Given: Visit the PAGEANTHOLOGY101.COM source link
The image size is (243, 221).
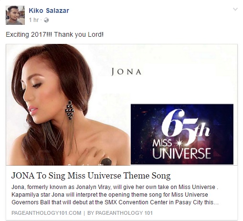Looking at the screenshot, I should coord(46,213).
